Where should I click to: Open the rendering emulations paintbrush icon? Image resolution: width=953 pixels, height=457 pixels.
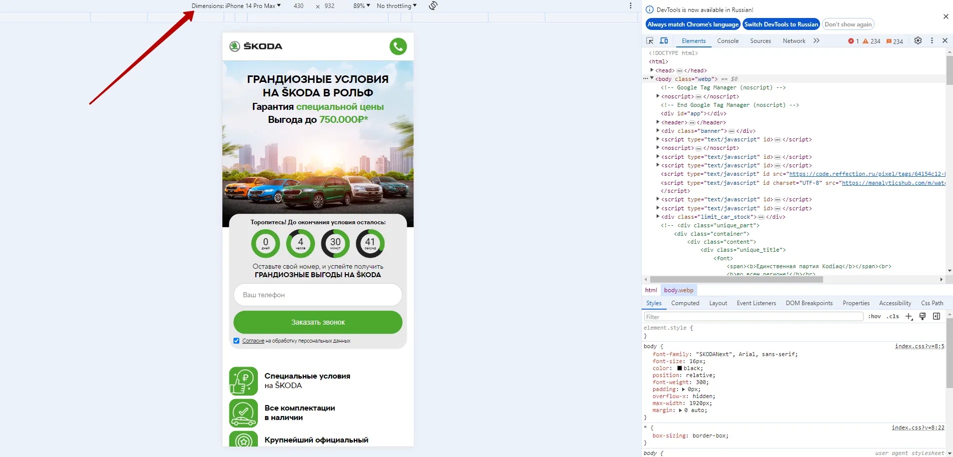(x=923, y=317)
